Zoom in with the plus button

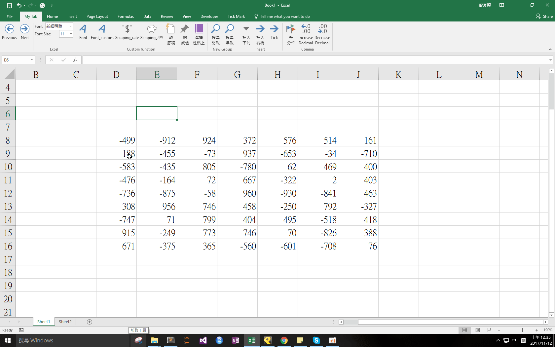[x=537, y=330]
